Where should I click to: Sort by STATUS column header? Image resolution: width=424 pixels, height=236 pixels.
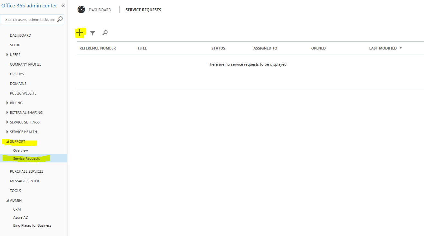218,48
